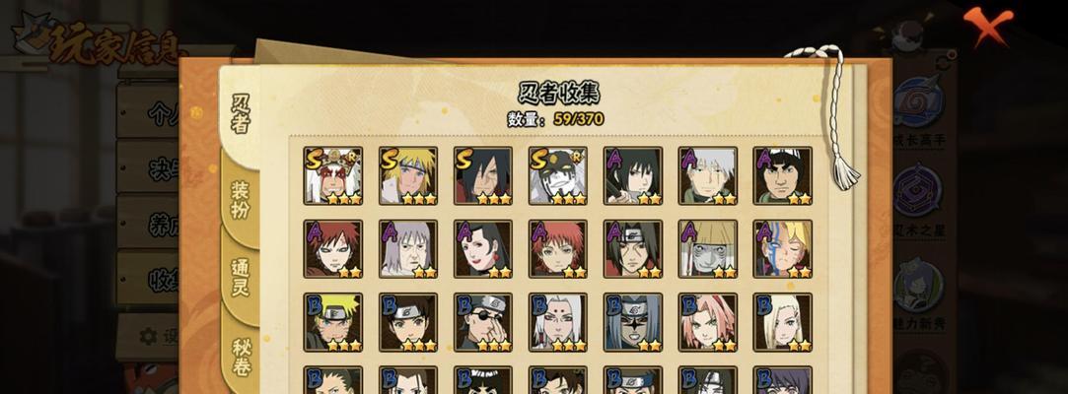
Task: Select the B-rank Naruto portrait
Action: click(333, 322)
